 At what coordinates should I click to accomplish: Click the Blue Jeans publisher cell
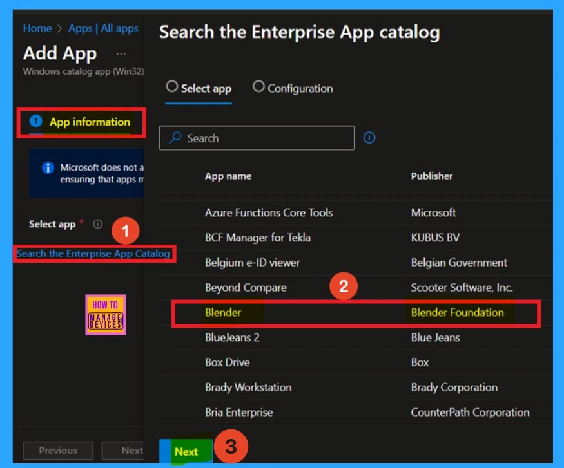pyautogui.click(x=435, y=337)
